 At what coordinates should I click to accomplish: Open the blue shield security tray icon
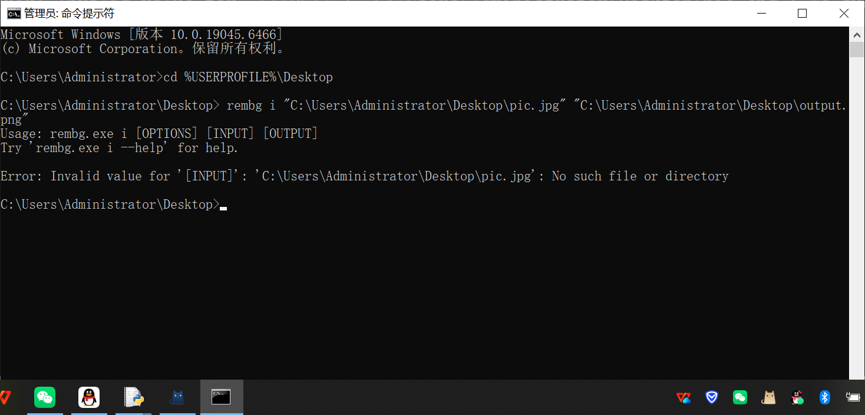click(712, 397)
